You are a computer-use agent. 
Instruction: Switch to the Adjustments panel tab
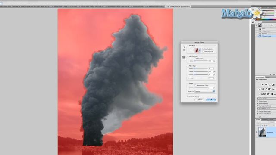point(260,77)
